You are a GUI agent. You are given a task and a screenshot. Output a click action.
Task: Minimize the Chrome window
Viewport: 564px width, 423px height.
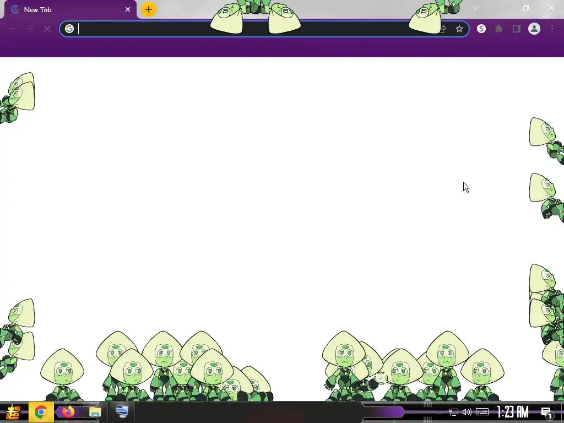501,8
